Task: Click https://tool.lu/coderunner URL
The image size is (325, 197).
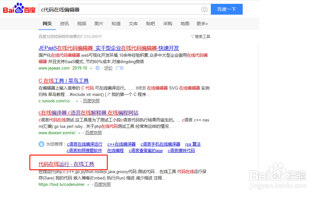Action: coord(61,185)
